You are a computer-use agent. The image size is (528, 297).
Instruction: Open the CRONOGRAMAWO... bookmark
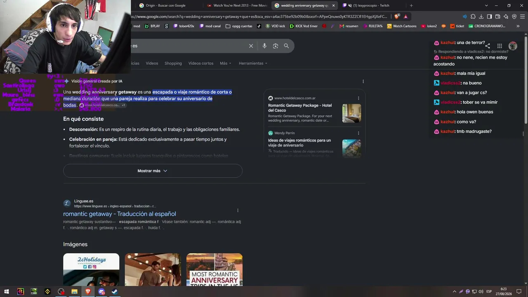point(487,26)
